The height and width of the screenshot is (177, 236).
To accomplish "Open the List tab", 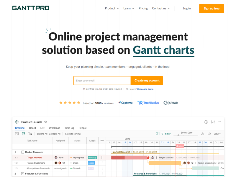I will (x=42, y=128).
